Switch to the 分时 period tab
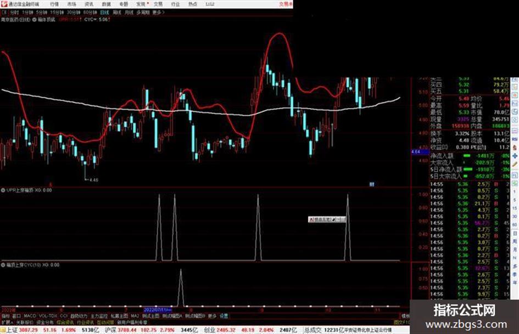Image resolution: width=519 pixels, height=334 pixels. click(14, 12)
